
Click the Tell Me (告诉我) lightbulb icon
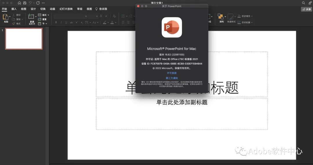pyautogui.click(x=97, y=9)
